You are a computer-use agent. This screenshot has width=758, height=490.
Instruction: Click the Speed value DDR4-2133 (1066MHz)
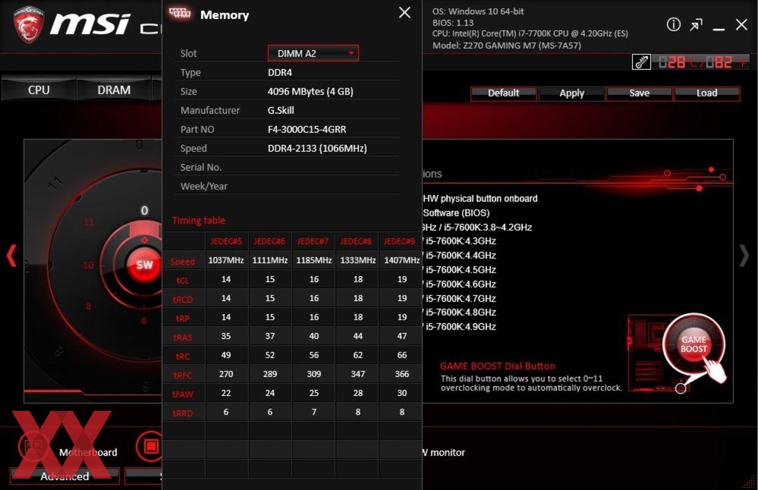click(317, 148)
